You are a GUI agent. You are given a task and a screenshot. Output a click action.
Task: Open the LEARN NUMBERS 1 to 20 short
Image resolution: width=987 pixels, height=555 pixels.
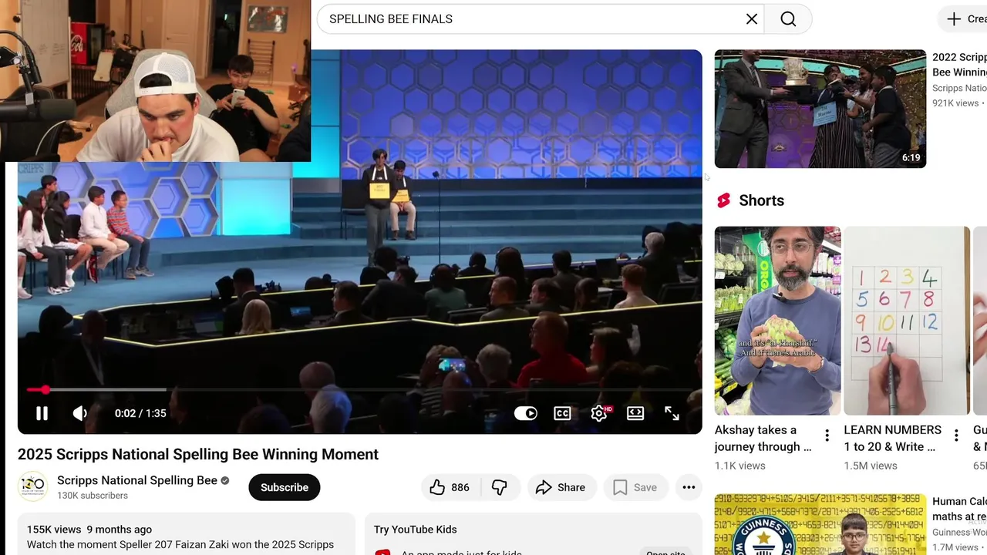(x=907, y=321)
